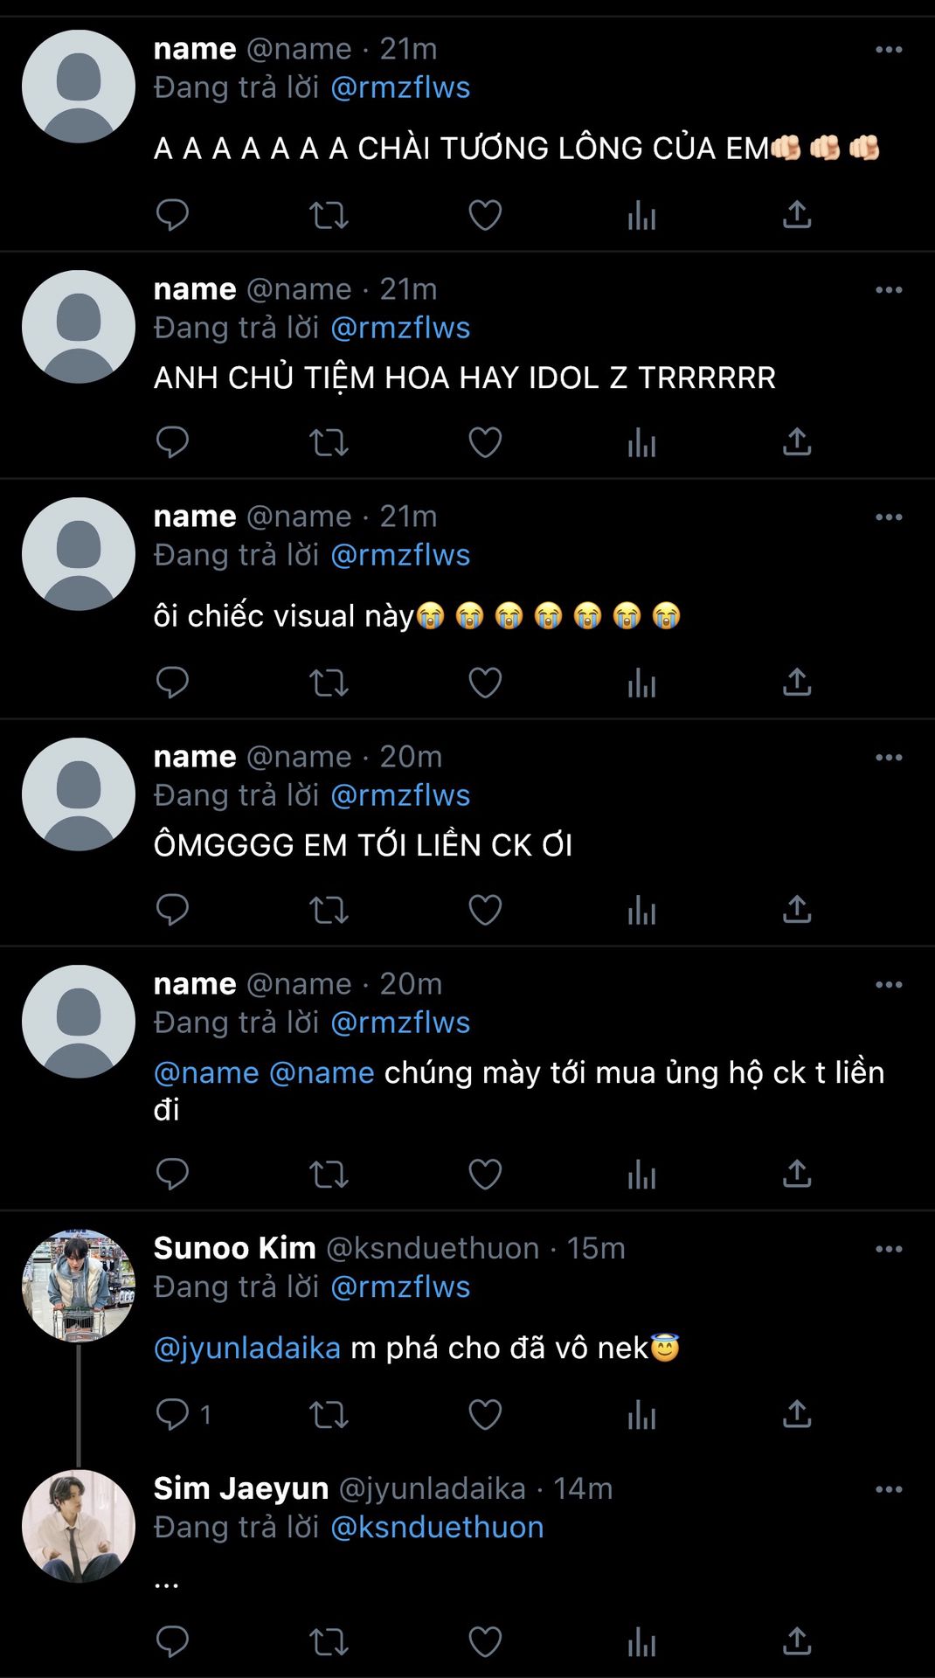Open more options on Sunoo Kim's tweet

pyautogui.click(x=889, y=1249)
